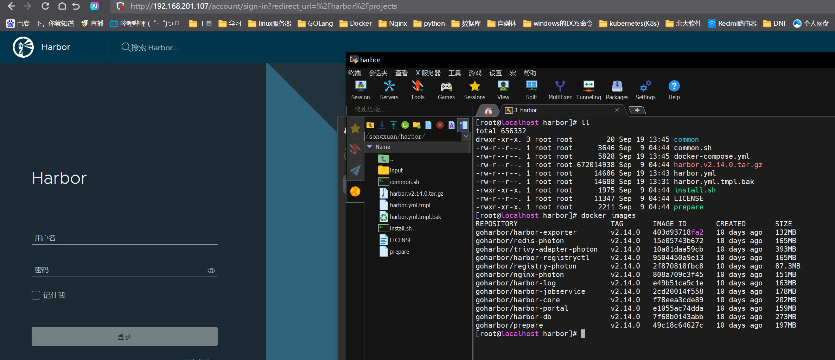Click the Split toolbar icon

(x=531, y=90)
